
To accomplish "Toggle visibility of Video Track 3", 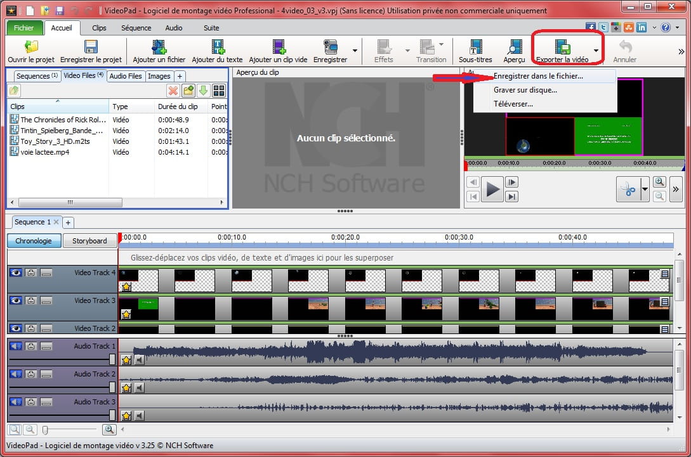I will coord(16,300).
